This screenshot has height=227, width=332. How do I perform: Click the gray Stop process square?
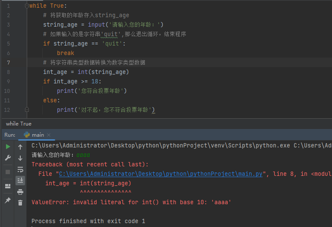(x=8, y=172)
